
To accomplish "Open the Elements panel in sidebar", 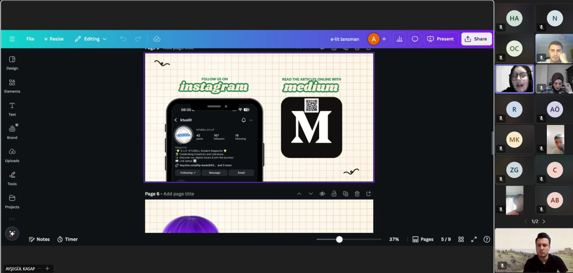I will (x=12, y=86).
